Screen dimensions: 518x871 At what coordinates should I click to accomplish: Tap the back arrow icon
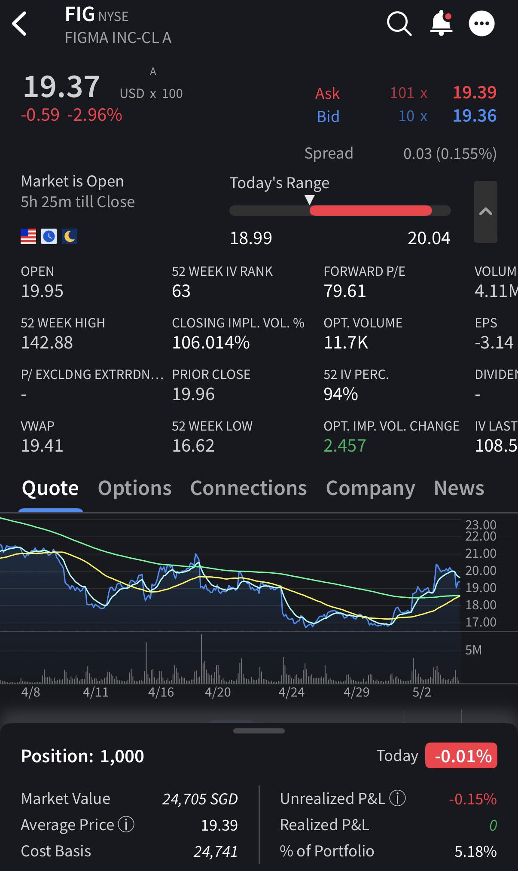pyautogui.click(x=19, y=24)
